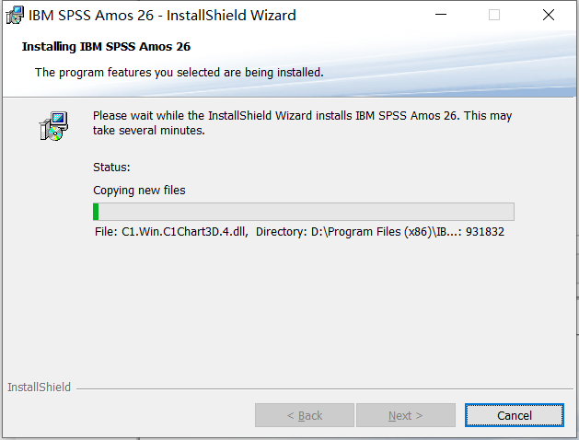
Task: Minimize the InstallShield Wizard window
Action: 441,15
